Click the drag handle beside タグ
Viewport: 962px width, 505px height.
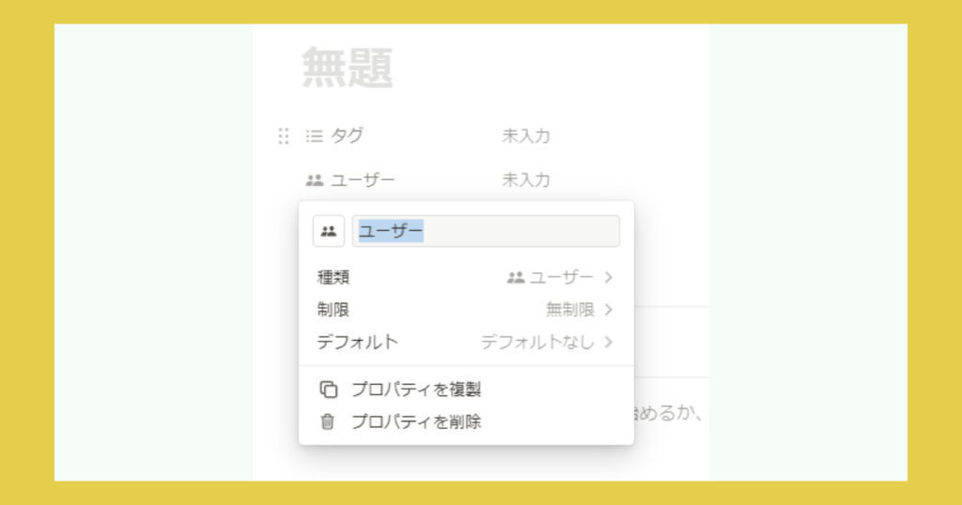pos(284,136)
